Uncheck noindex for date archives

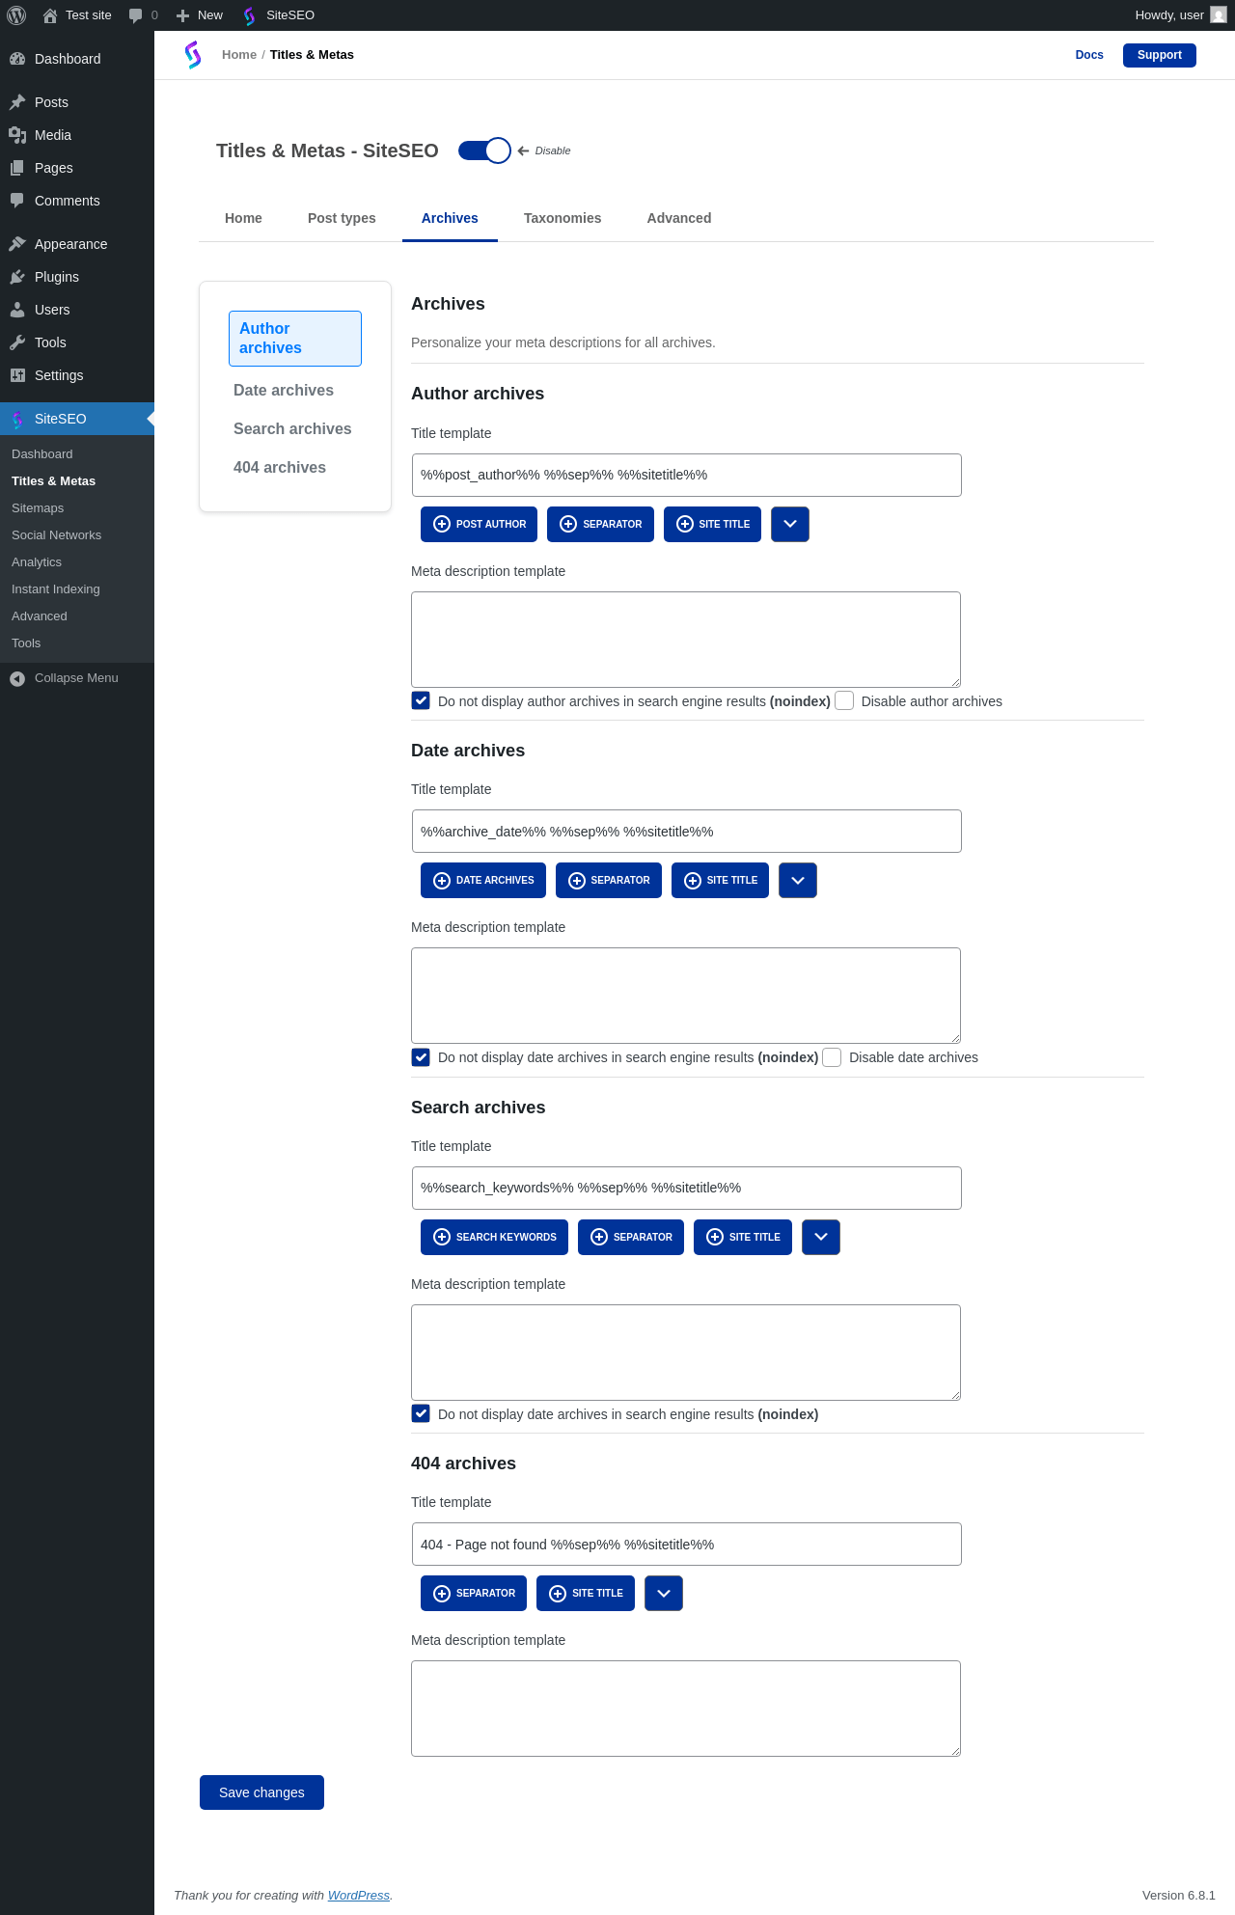pyautogui.click(x=421, y=1057)
